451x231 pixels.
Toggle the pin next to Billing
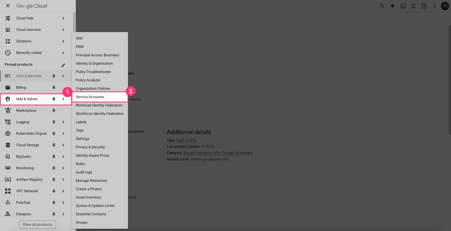[x=53, y=88]
